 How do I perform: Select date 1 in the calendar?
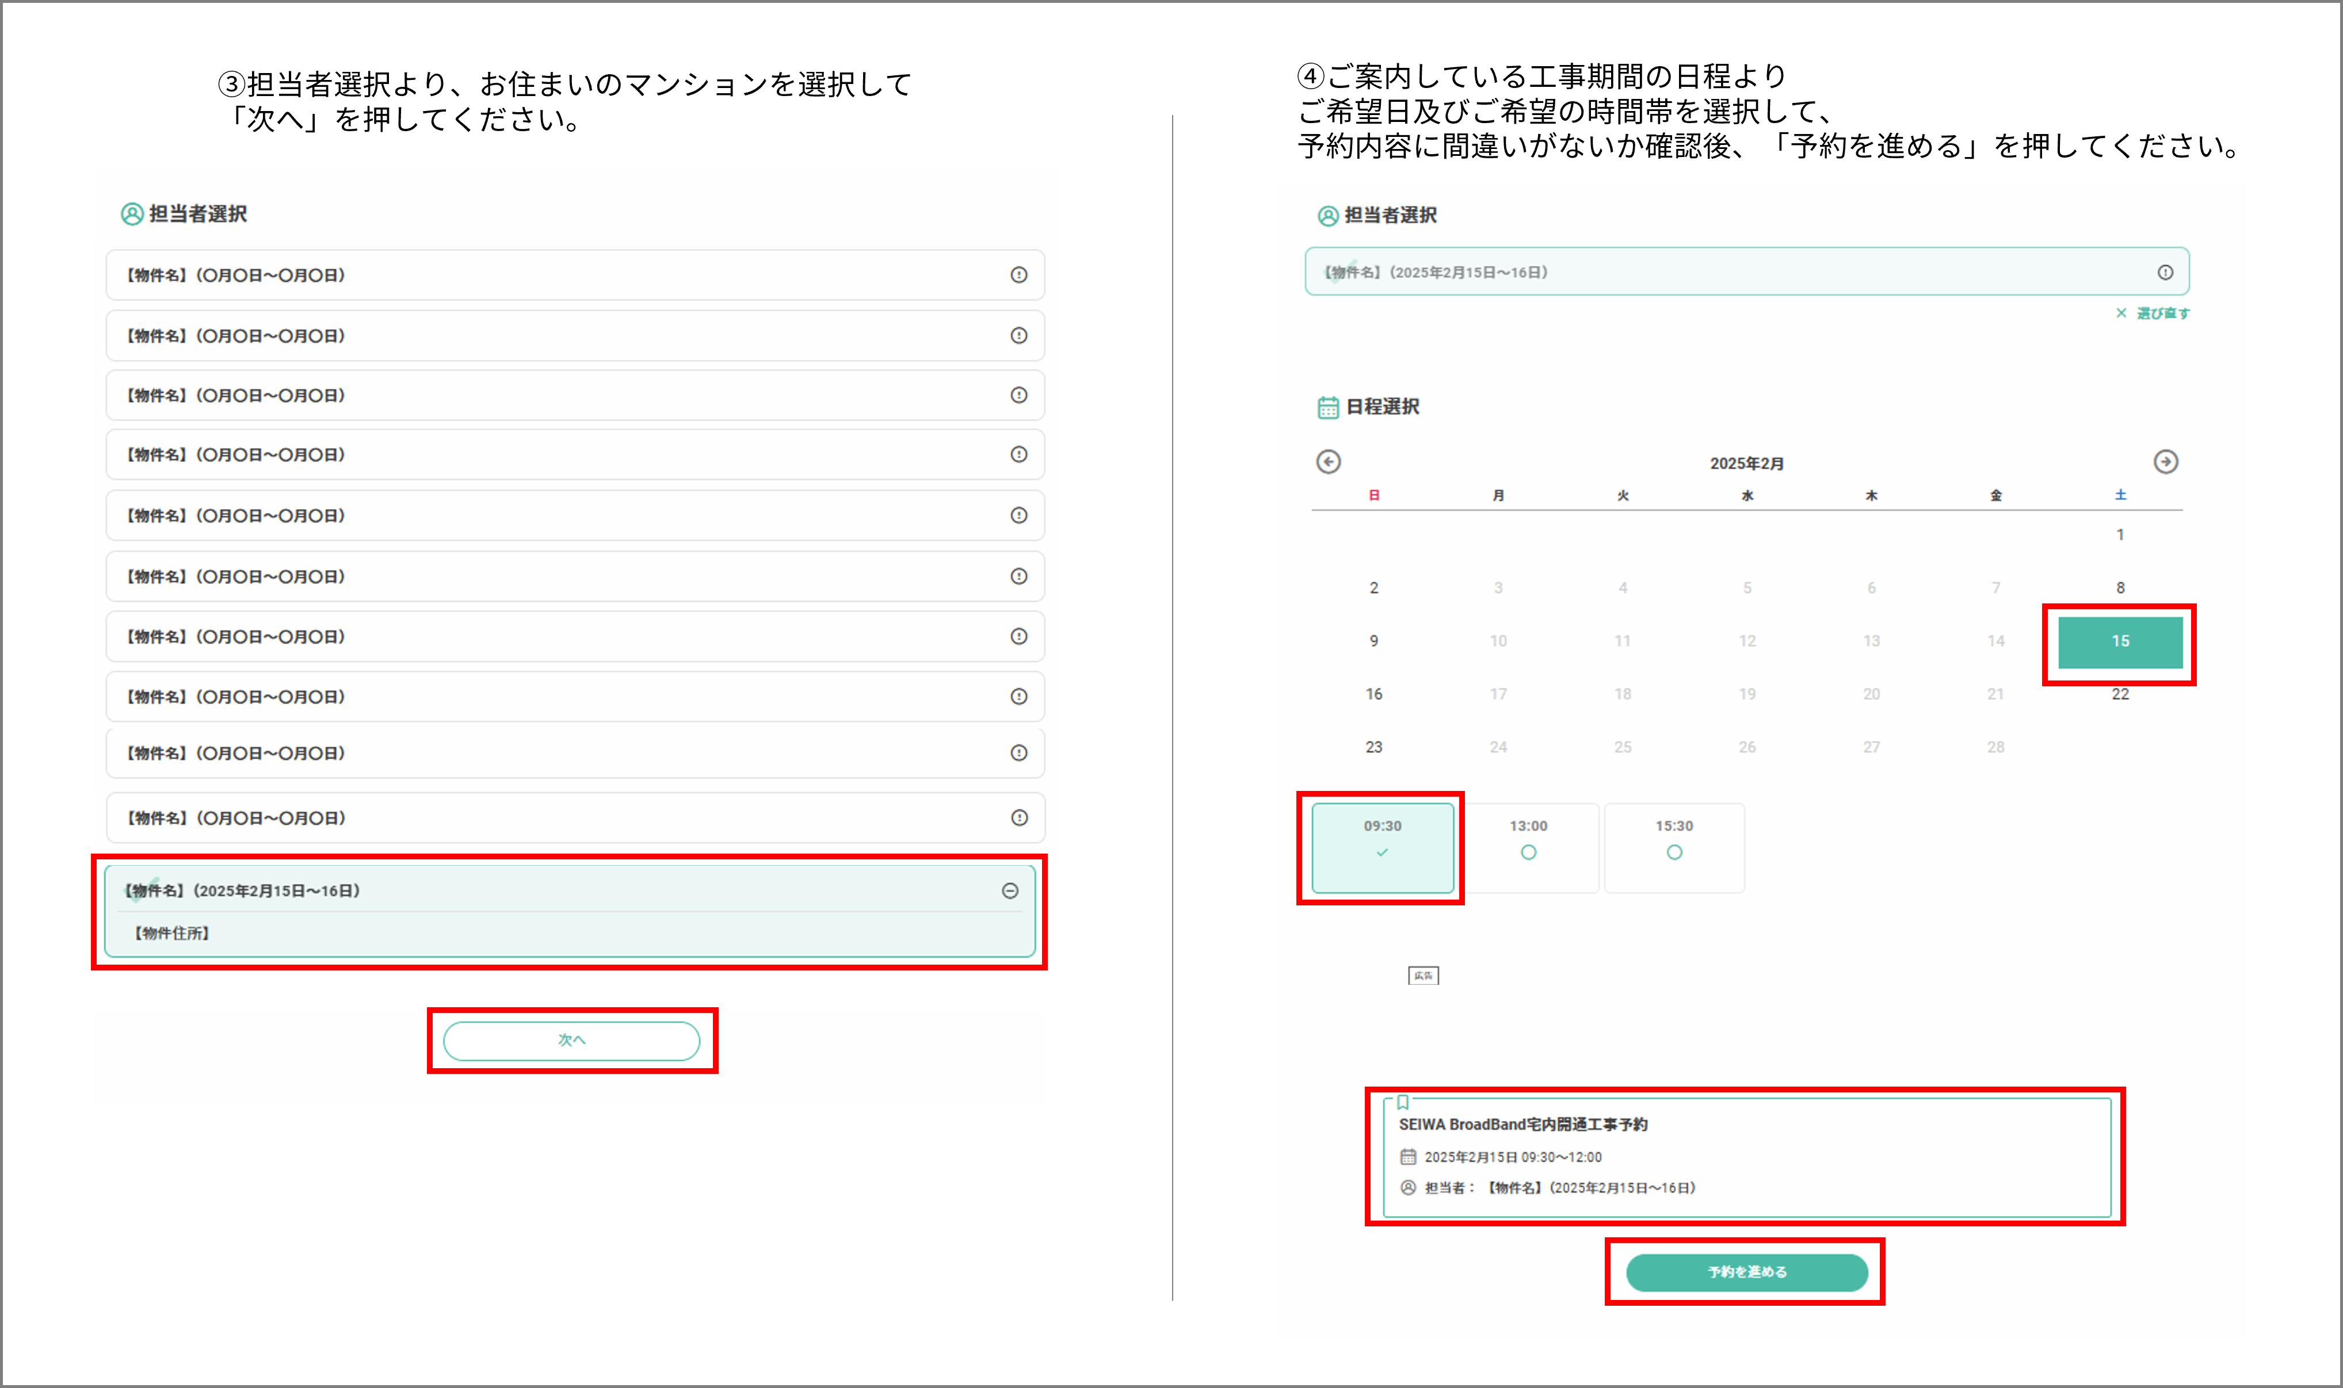(x=2120, y=535)
